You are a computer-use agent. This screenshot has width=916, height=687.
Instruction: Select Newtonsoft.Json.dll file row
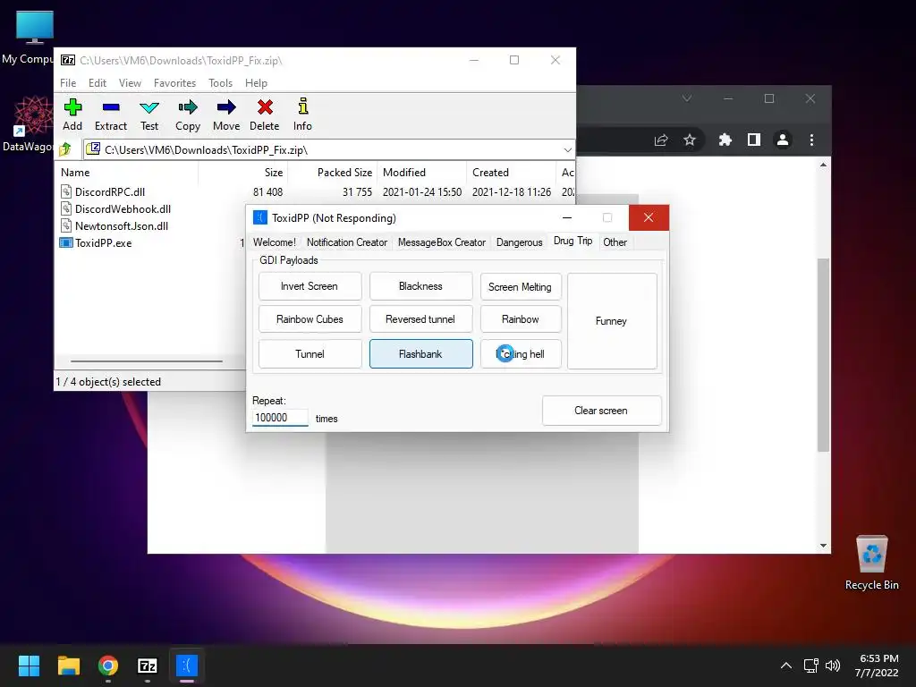(x=122, y=225)
